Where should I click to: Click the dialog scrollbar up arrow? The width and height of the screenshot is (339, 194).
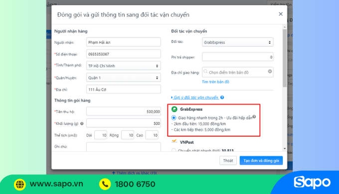tap(285, 27)
